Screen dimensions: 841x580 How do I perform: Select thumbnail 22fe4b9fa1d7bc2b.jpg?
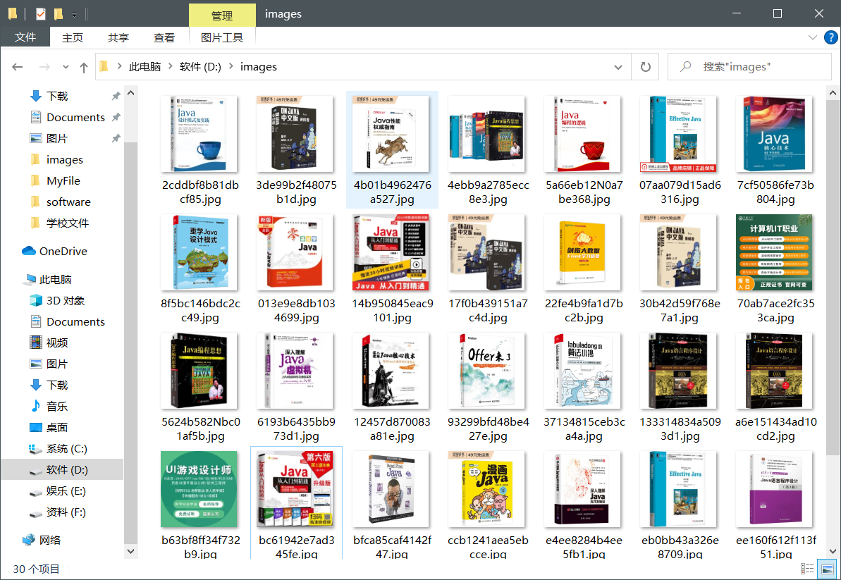pos(584,252)
